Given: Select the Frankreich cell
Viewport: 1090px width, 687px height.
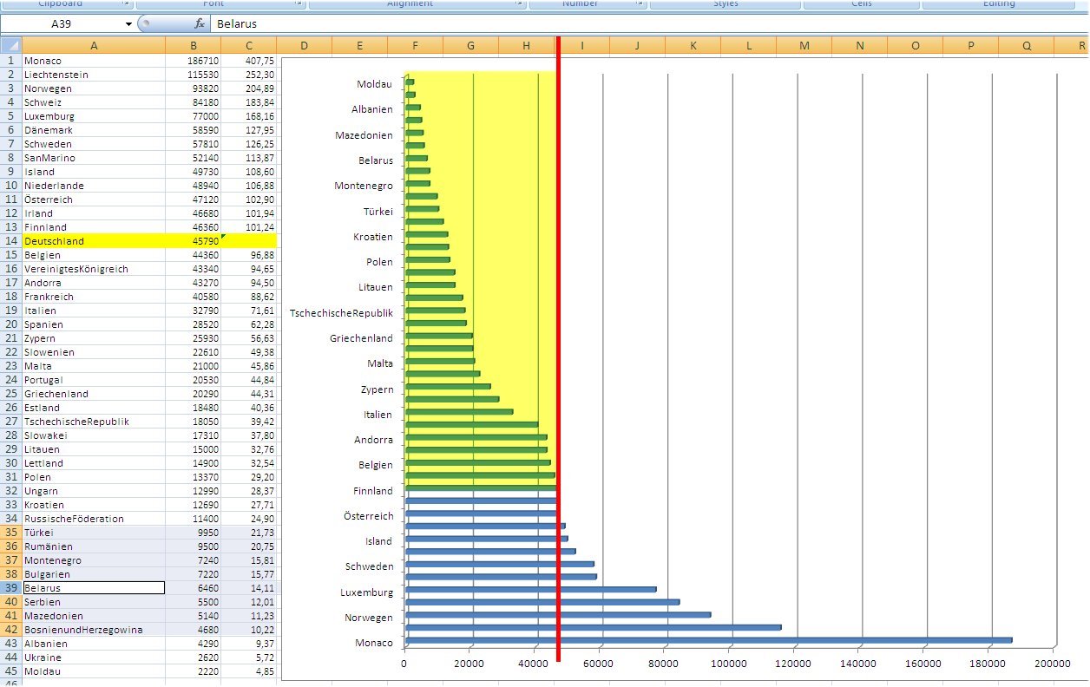Looking at the screenshot, I should pyautogui.click(x=94, y=297).
